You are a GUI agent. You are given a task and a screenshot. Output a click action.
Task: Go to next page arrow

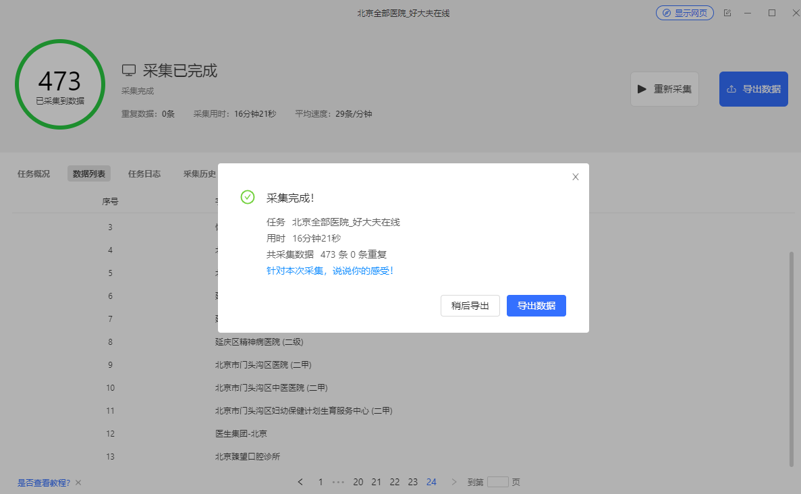point(453,482)
